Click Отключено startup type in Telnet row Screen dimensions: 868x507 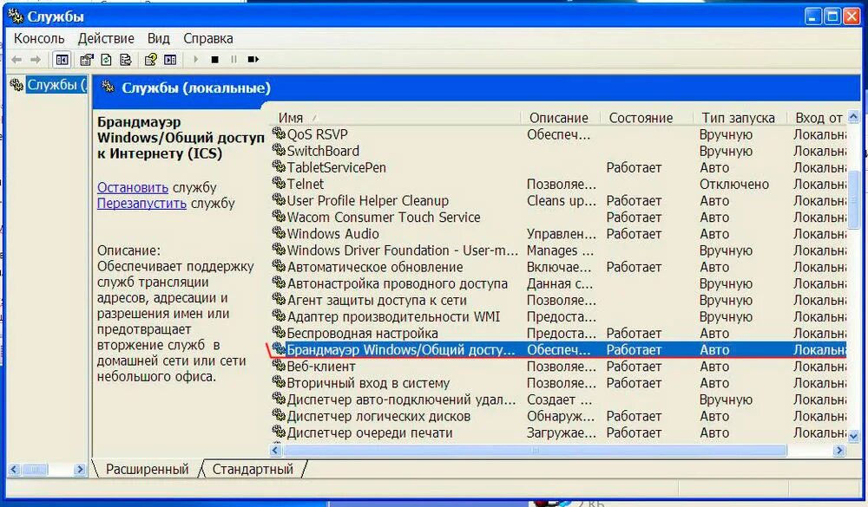[x=734, y=184]
